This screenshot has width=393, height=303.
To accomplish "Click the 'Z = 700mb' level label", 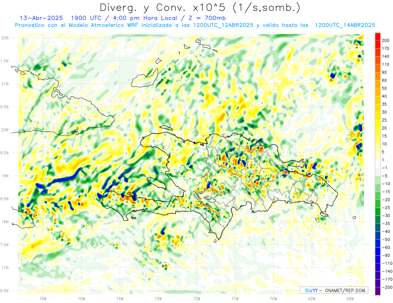I will click(208, 18).
